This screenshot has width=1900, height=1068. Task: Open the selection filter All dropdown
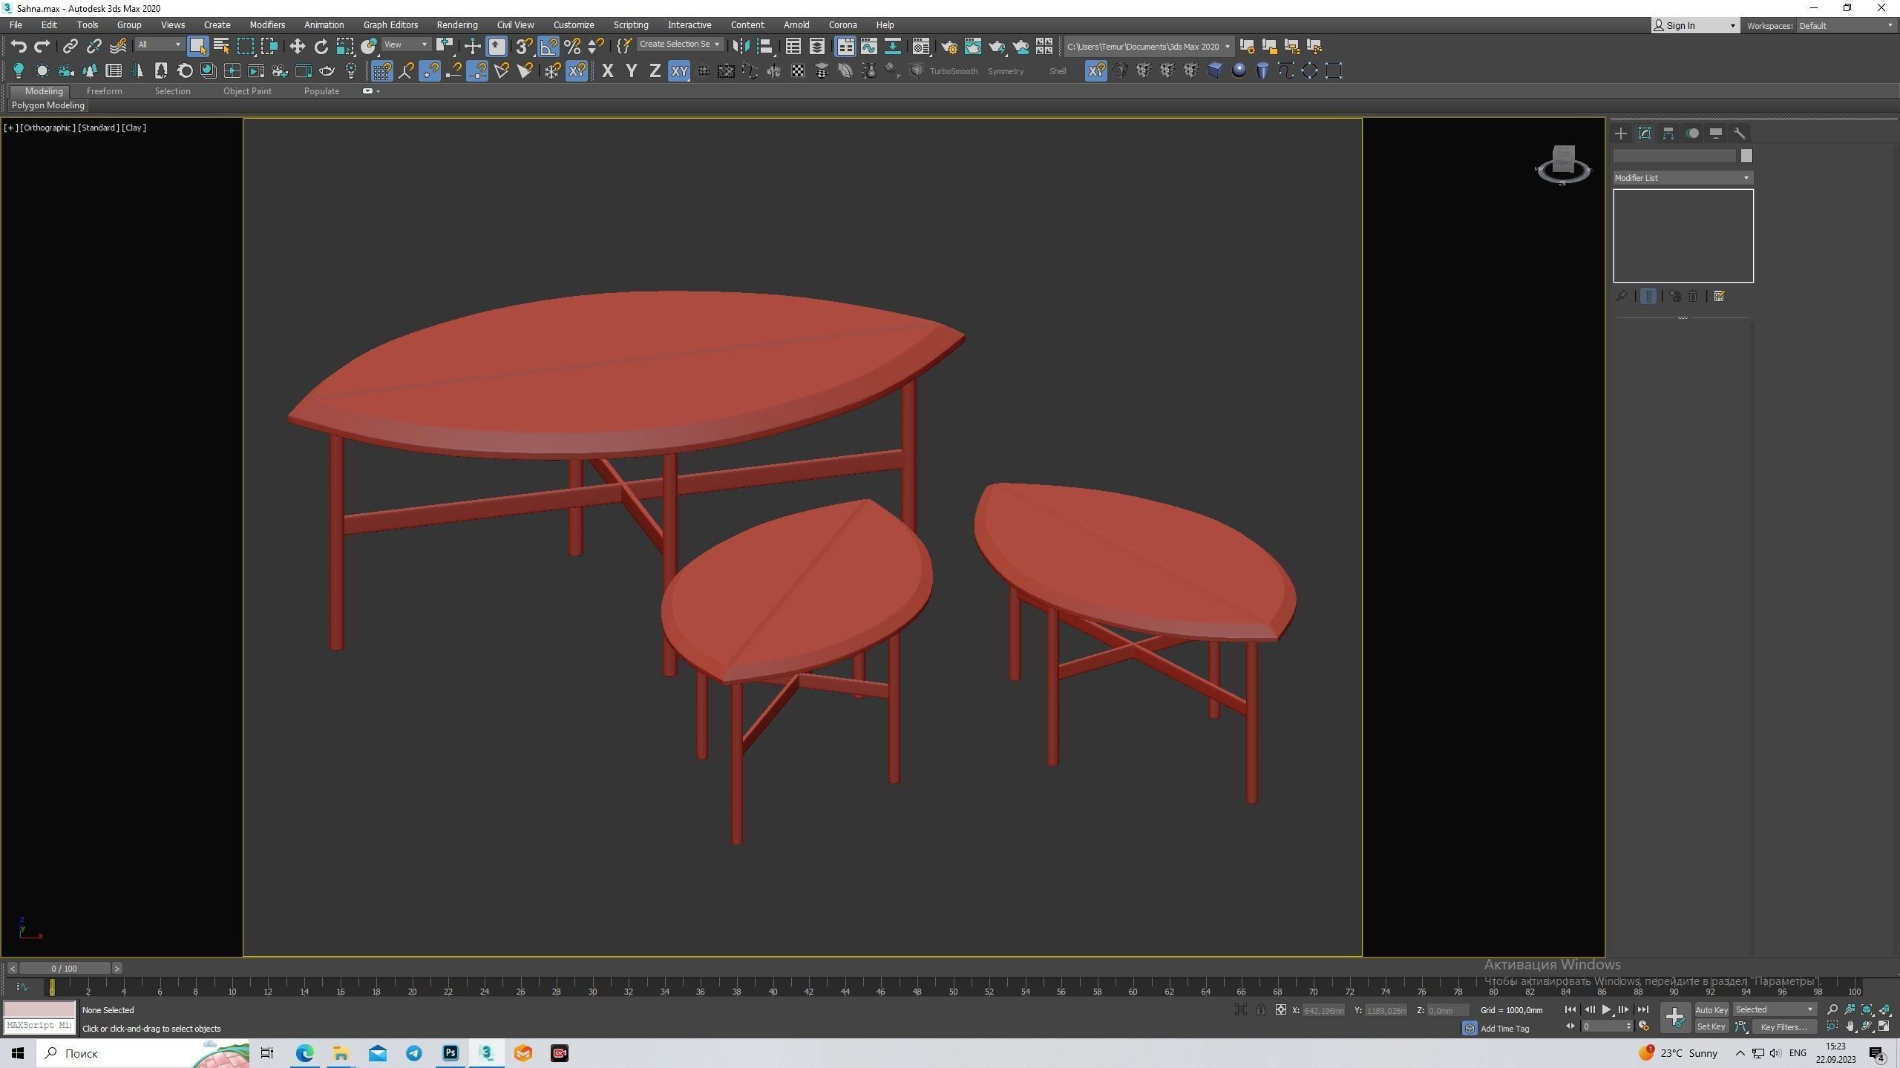click(x=159, y=44)
